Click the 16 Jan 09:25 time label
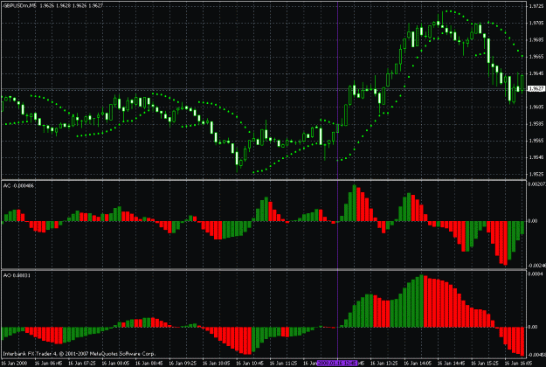Image resolution: width=546 pixels, height=367 pixels. [x=183, y=364]
